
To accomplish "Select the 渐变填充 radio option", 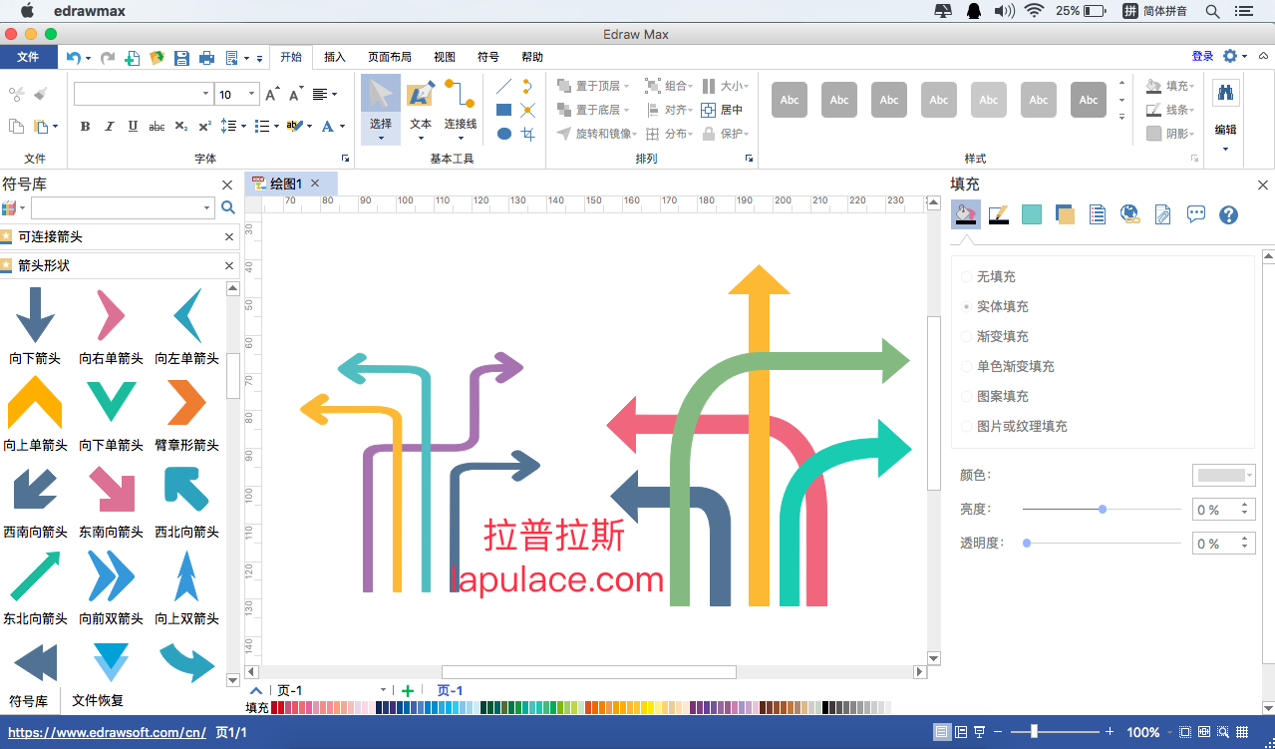I will point(966,336).
